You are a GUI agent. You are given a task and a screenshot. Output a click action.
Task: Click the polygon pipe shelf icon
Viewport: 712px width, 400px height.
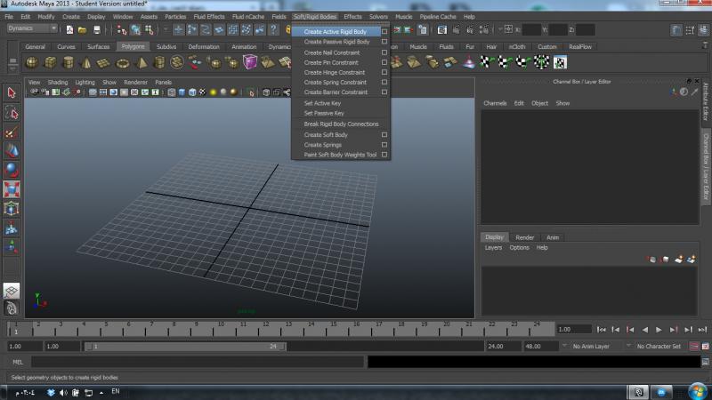pos(159,62)
